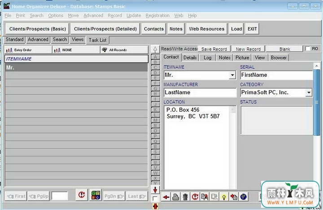Click the refresh icon in record toolbar
323x210 pixels.
[x=195, y=197]
